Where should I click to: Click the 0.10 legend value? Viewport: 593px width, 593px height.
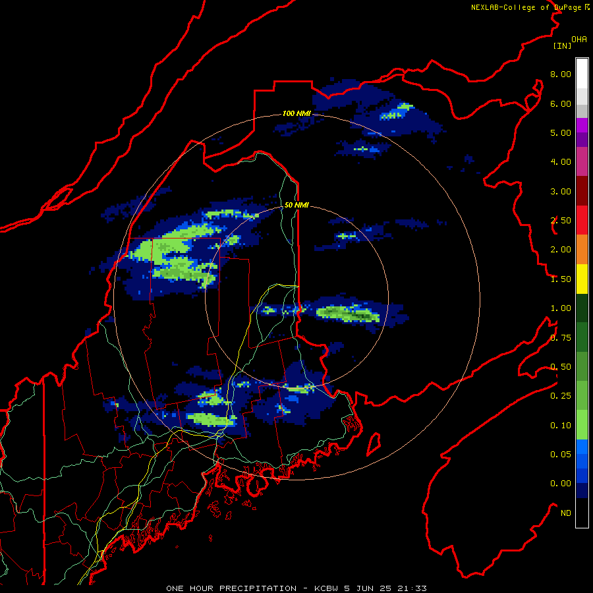tap(561, 426)
